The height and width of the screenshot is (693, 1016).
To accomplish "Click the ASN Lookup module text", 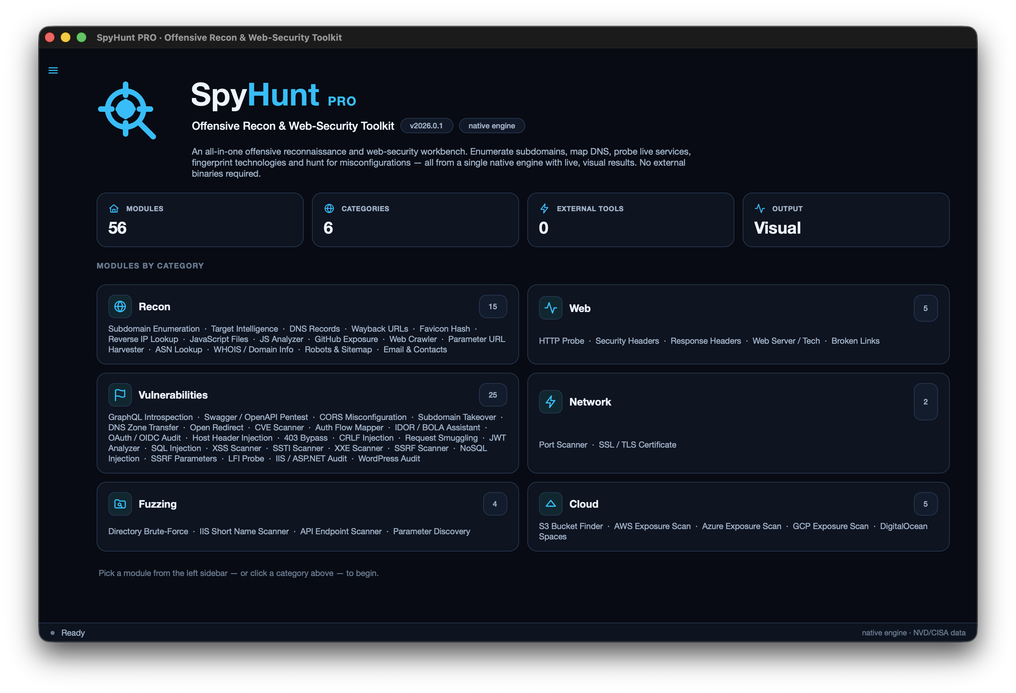I will pyautogui.click(x=178, y=350).
